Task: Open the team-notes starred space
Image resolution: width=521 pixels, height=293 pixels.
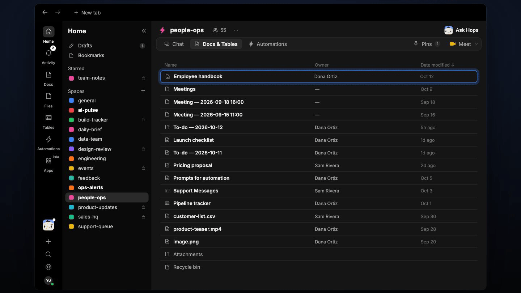Action: click(107, 78)
